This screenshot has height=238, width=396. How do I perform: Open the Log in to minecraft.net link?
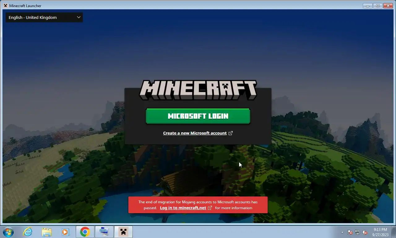coord(183,208)
